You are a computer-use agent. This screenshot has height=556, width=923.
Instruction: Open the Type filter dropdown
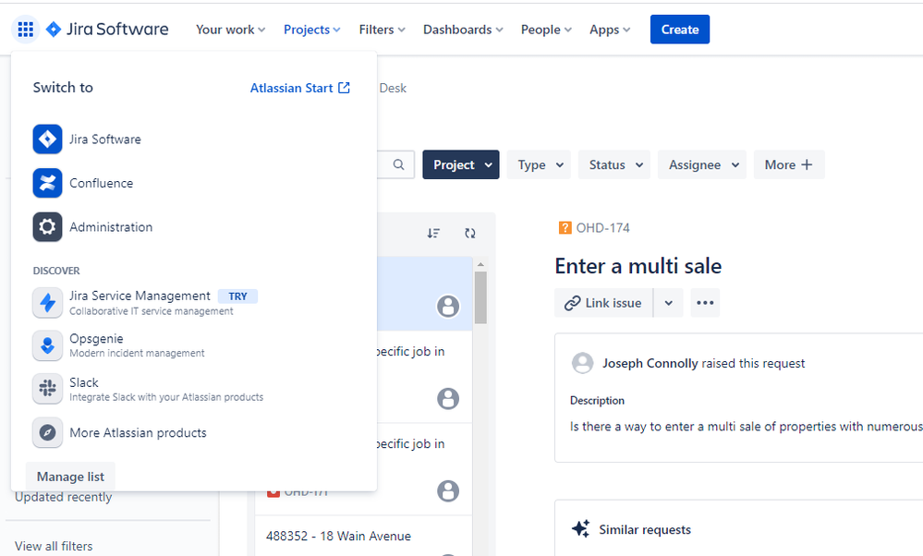(540, 164)
